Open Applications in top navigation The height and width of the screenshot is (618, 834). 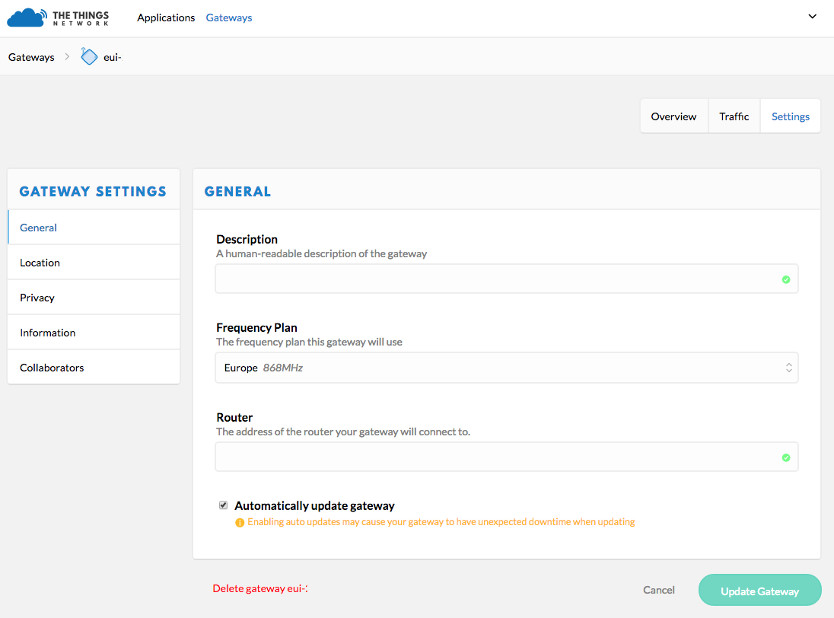tap(166, 18)
